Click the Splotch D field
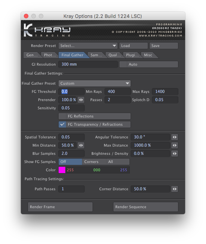 (165, 100)
